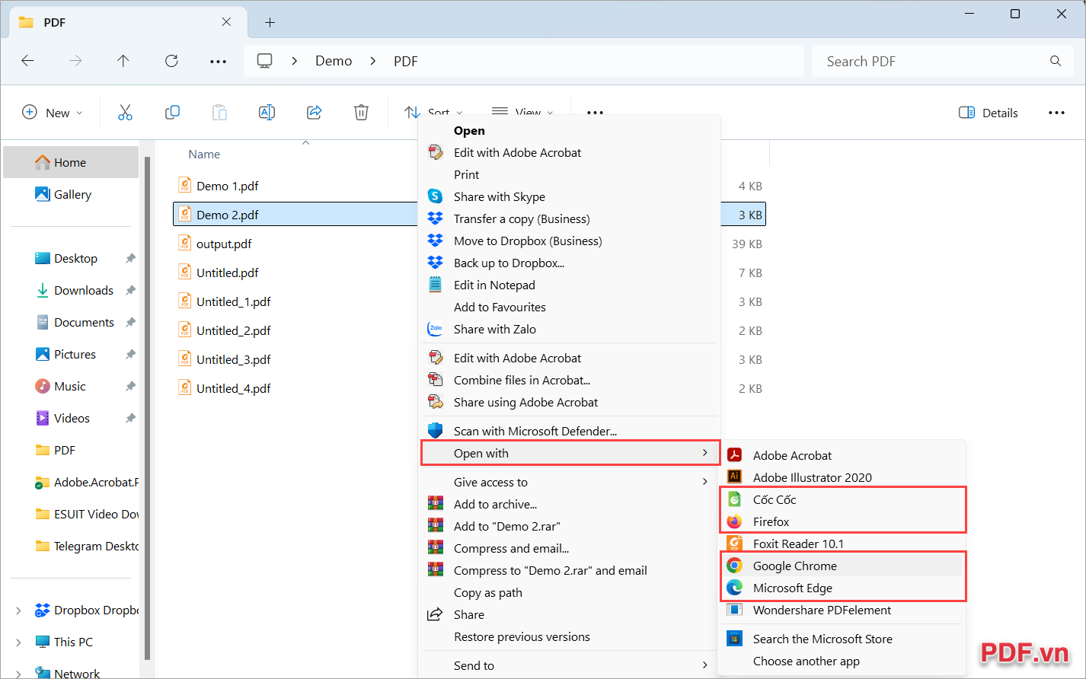Expand This PC in navigation pane

click(18, 642)
